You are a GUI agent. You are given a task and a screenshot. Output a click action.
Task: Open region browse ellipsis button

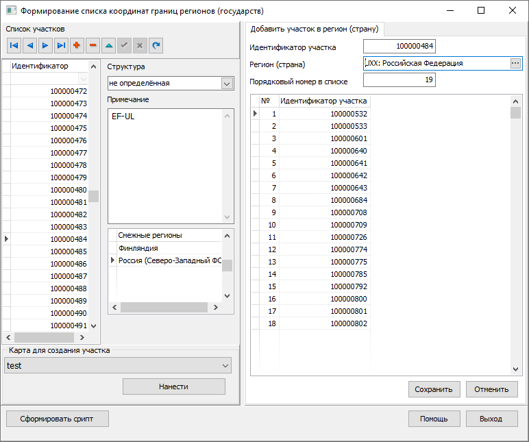(515, 63)
